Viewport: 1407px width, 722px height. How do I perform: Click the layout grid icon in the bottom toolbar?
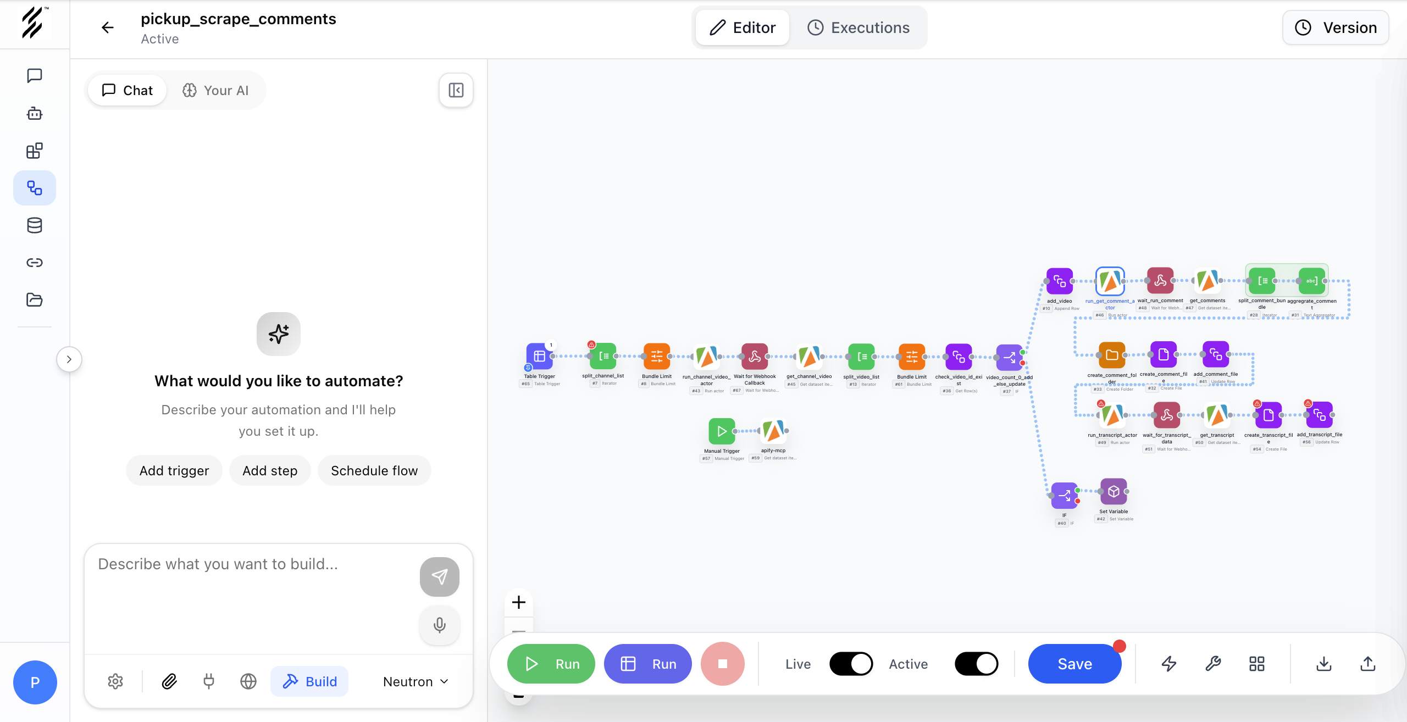[x=1257, y=664]
